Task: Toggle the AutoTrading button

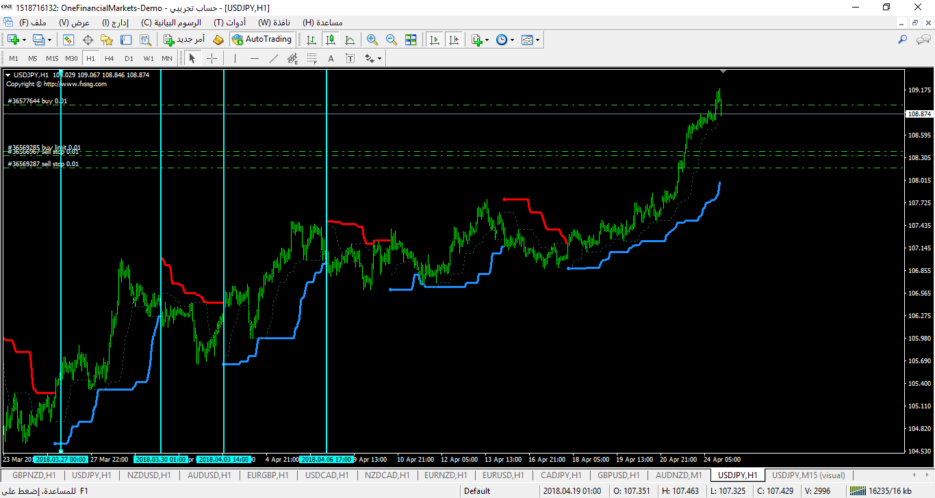Action: [261, 40]
